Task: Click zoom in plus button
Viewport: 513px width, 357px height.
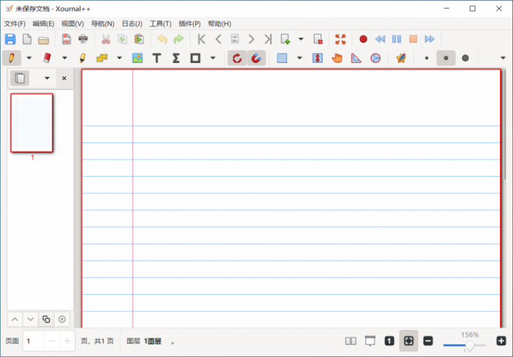Action: click(x=501, y=341)
